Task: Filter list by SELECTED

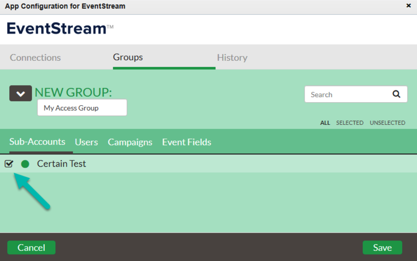Action: (350, 123)
